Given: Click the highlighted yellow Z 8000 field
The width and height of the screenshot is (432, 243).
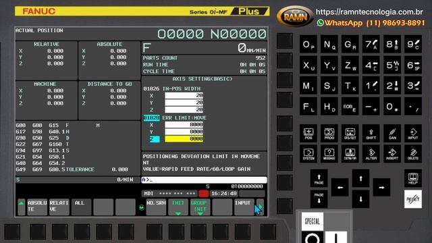Looking at the screenshot, I should 184,139.
